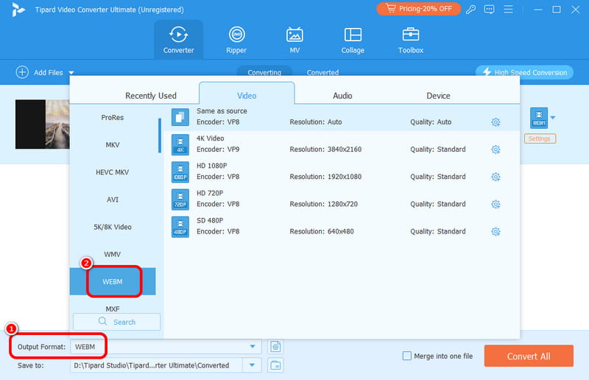Switch to the Audio tab
The height and width of the screenshot is (380, 589).
click(x=342, y=96)
